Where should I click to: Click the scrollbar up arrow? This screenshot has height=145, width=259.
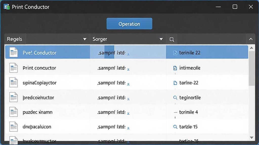tap(252, 48)
